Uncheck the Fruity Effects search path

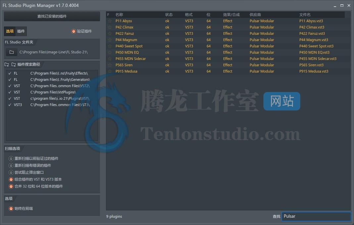pos(10,73)
